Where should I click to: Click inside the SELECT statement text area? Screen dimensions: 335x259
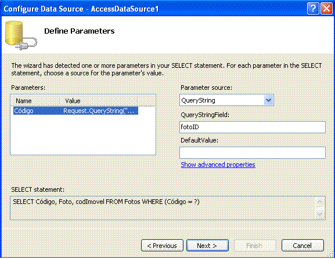[163, 208]
